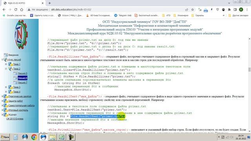Viewport: 251px width, 141px height.
Task: Click the share page icon in address bar
Action: (187, 9)
